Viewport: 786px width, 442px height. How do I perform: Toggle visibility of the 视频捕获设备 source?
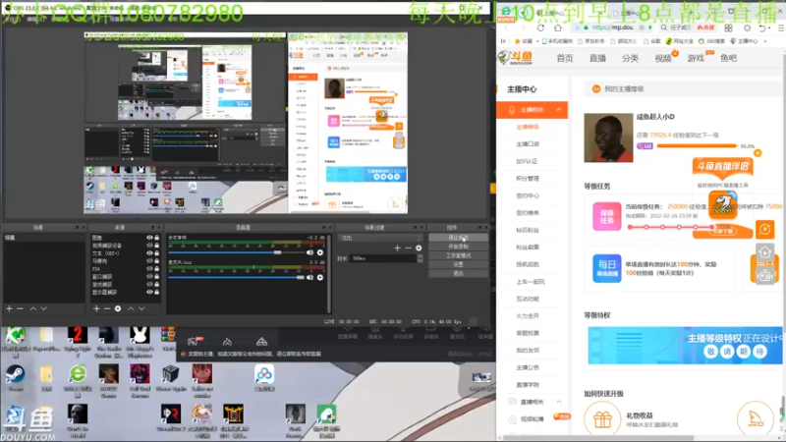pos(149,246)
